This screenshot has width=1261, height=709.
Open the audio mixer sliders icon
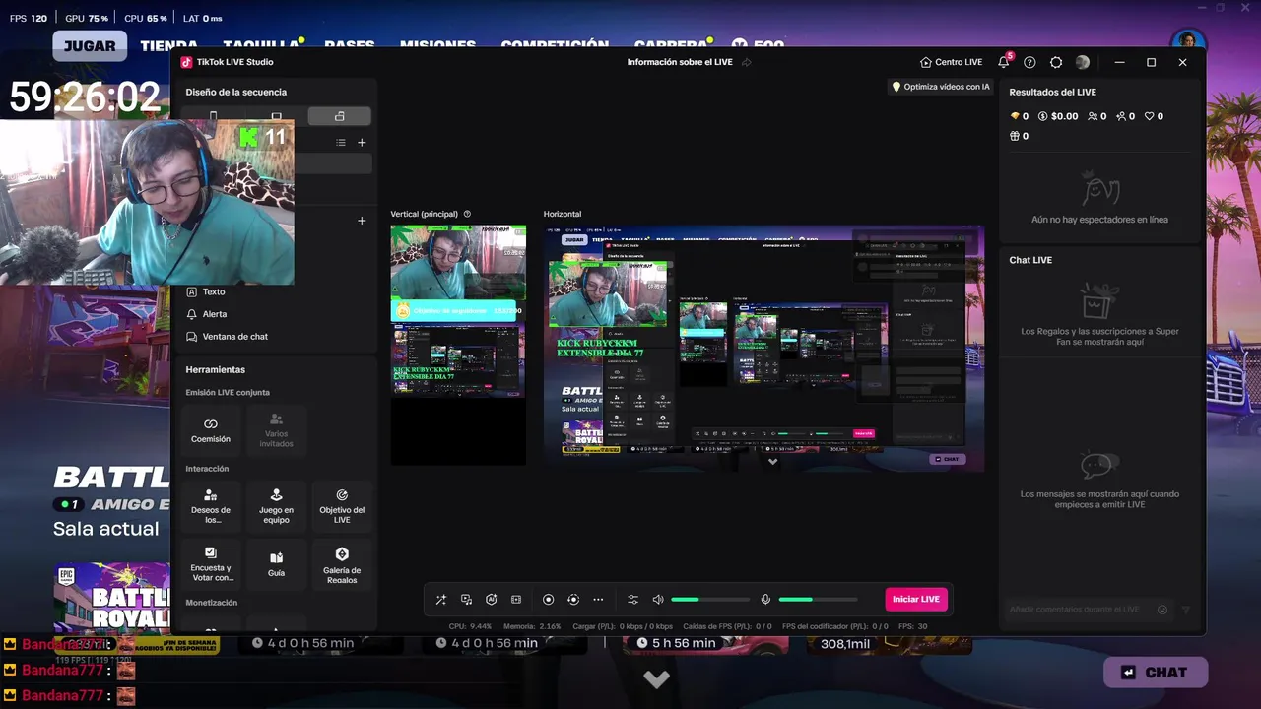632,600
